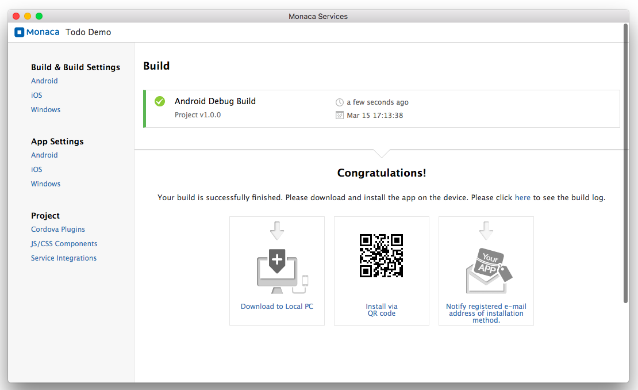Select Windows under Build & Build Settings
The width and height of the screenshot is (638, 390).
coord(45,110)
